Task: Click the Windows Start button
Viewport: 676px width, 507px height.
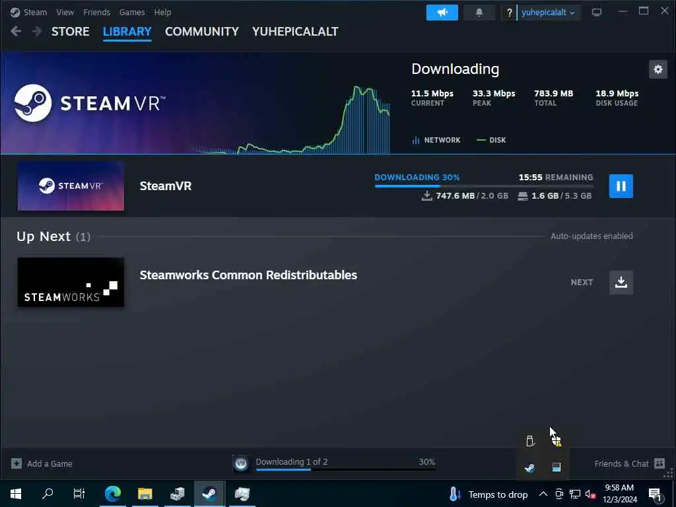Action: (16, 494)
